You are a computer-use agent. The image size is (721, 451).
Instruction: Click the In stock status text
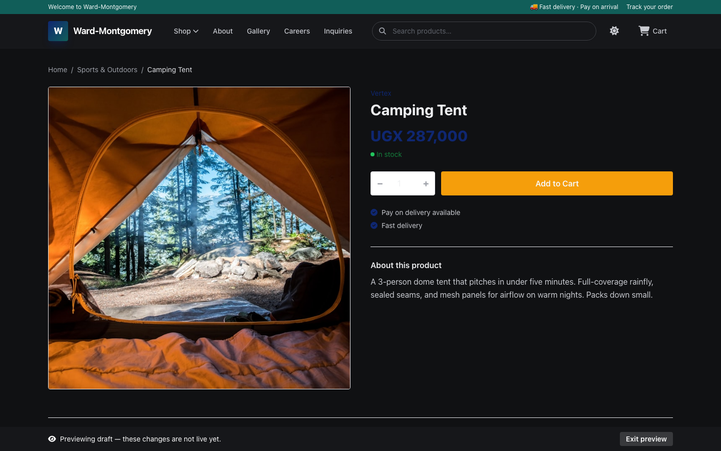click(x=389, y=154)
